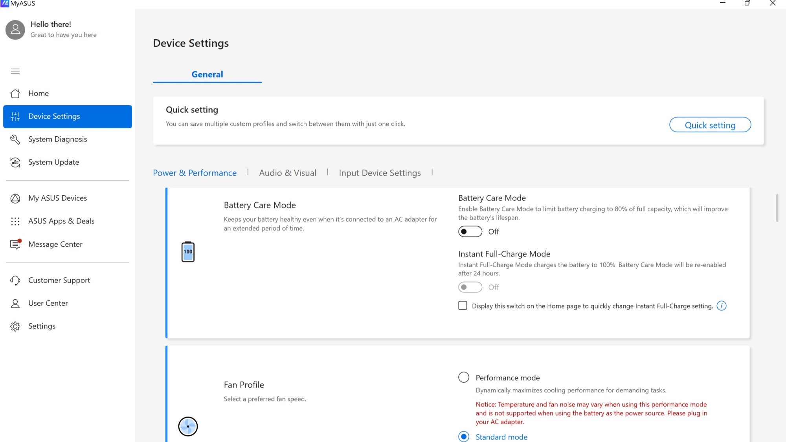Click the battery 100 icon
Viewport: 786px width, 442px height.
click(x=188, y=252)
